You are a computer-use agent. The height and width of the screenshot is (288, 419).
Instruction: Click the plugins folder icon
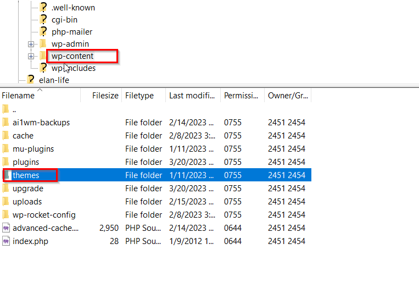pos(5,162)
